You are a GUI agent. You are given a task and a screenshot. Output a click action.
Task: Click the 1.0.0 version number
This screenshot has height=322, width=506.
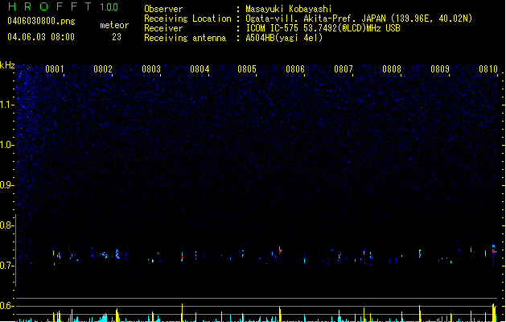[x=109, y=7]
